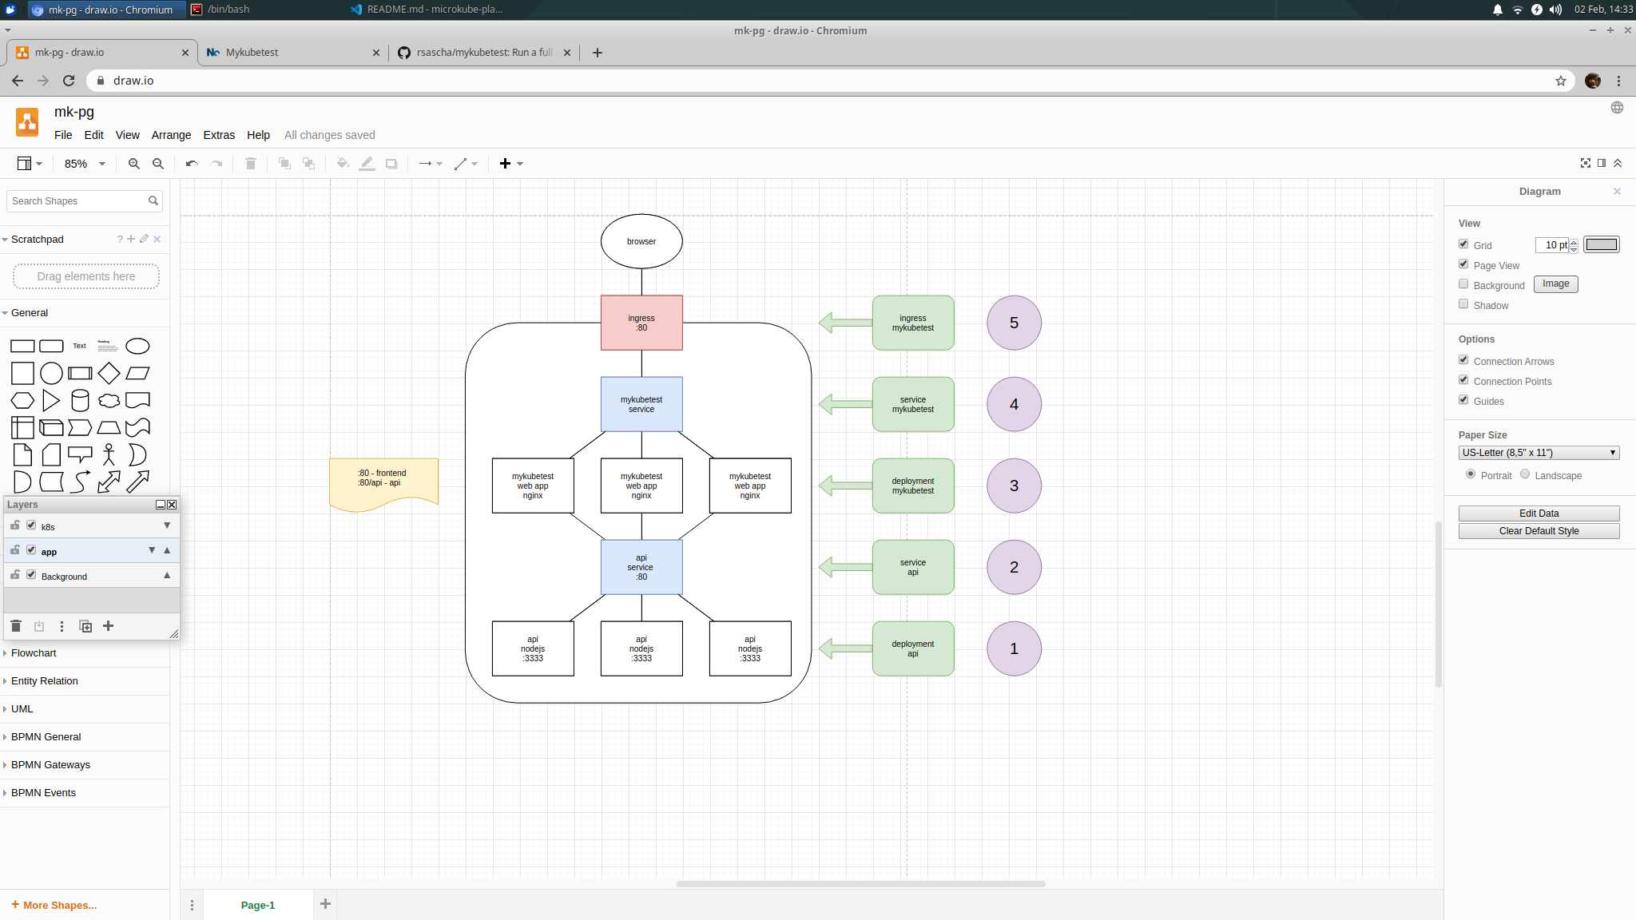The width and height of the screenshot is (1636, 920).
Task: Toggle visibility of k8s layer
Action: click(x=31, y=525)
